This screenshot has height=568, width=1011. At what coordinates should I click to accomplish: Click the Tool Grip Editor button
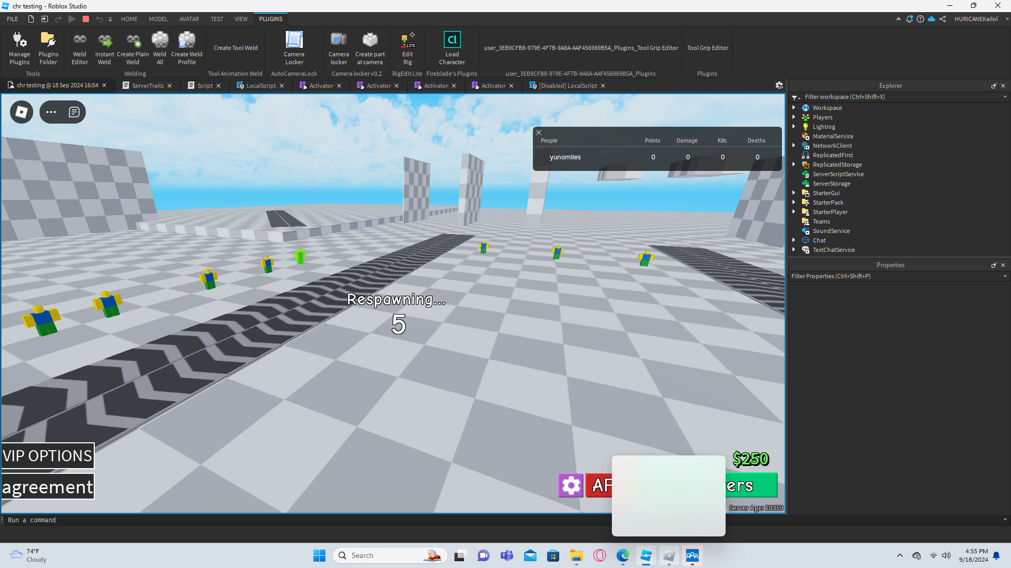coord(707,48)
